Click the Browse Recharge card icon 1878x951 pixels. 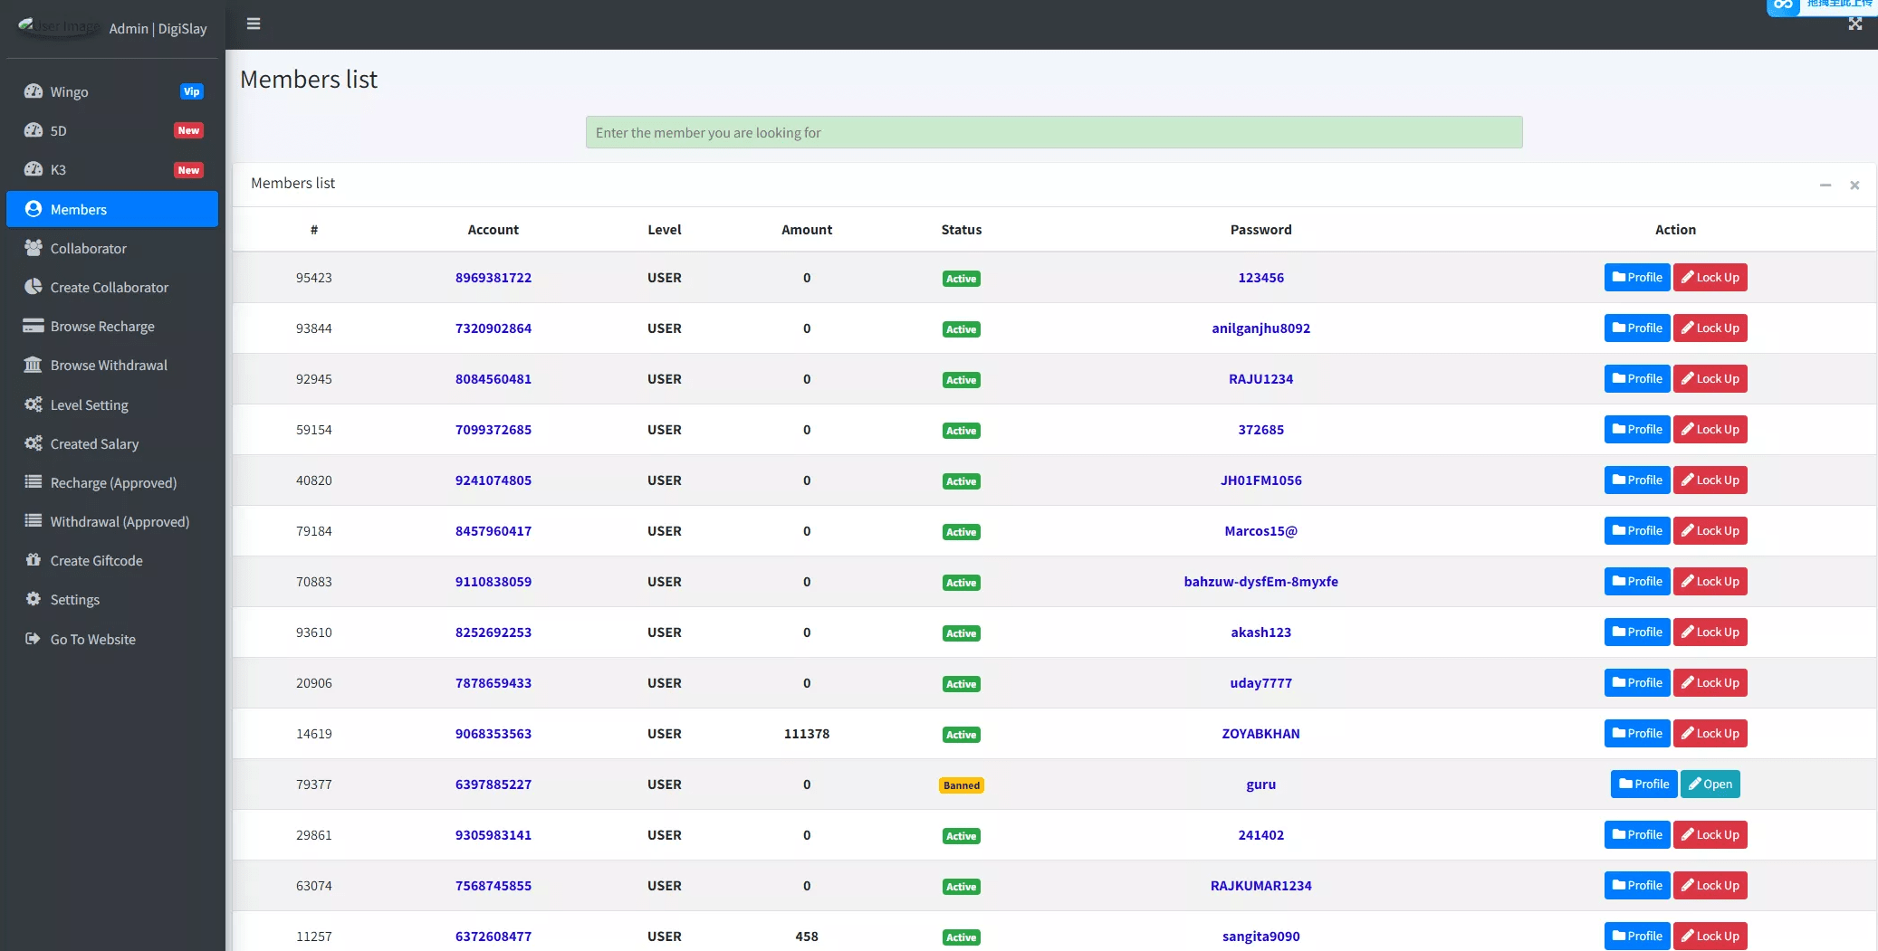point(34,326)
